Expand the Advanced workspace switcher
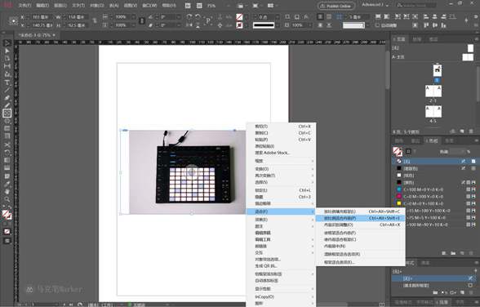 (376, 5)
